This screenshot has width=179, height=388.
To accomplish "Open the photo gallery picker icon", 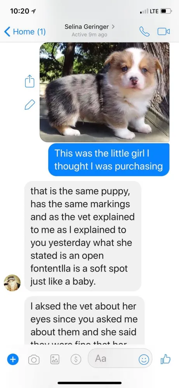I will [54, 360].
